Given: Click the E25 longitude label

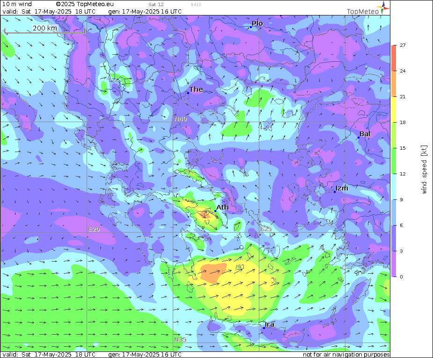Looking at the screenshot, I should coord(266,229).
